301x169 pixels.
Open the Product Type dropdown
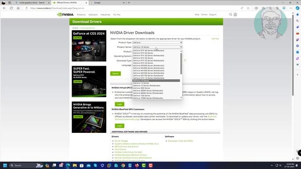pos(157,43)
